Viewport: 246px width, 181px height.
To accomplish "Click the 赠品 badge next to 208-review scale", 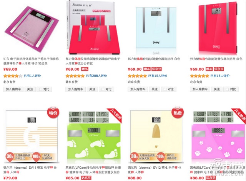I will pos(85,69).
